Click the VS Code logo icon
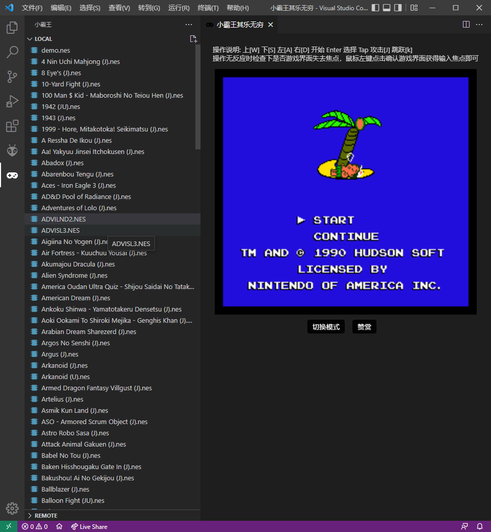491x532 pixels. coord(9,8)
